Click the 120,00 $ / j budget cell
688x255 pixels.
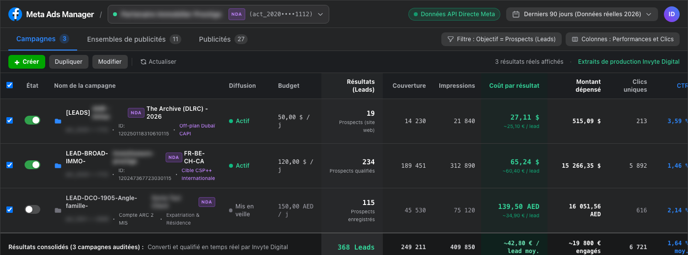tap(295, 166)
